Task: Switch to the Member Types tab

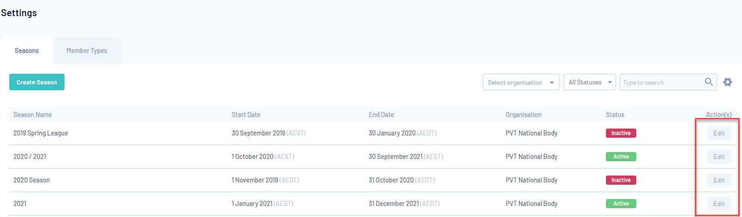Action: (x=87, y=51)
